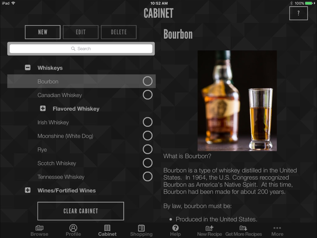The height and width of the screenshot is (238, 317).
Task: Open the Help icon in bottom bar
Action: click(175, 228)
